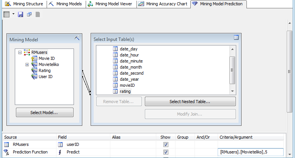Click the date_day column icon
Image resolution: width=295 pixels, height=158 pixels.
pyautogui.click(x=115, y=49)
